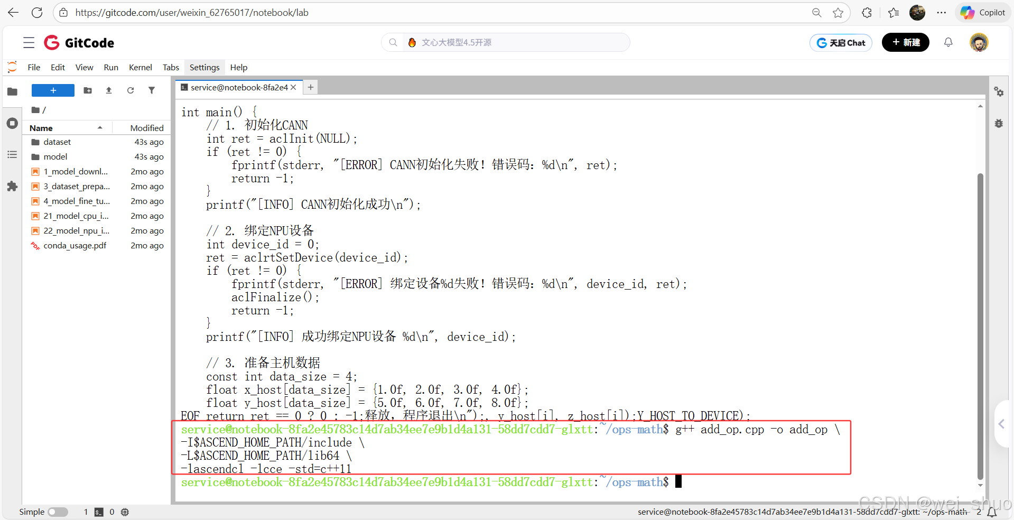Screen dimensions: 1014x520
Task: Refresh the file list
Action: [x=131, y=90]
